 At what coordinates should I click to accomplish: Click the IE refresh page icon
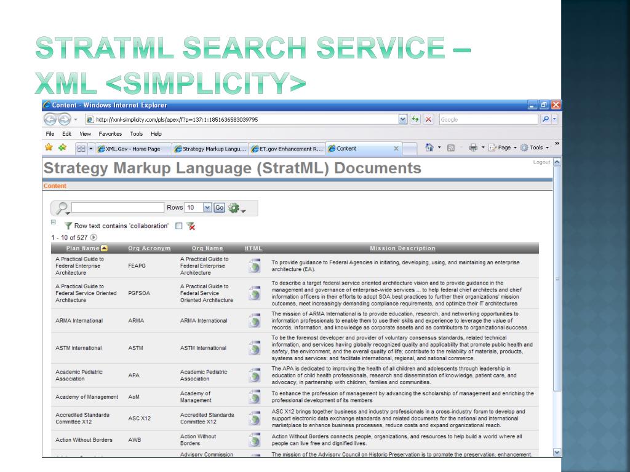coord(415,119)
